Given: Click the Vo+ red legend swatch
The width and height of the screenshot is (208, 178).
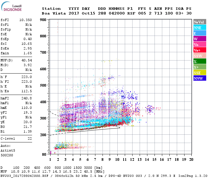Looking at the screenshot, I should tap(199, 50).
